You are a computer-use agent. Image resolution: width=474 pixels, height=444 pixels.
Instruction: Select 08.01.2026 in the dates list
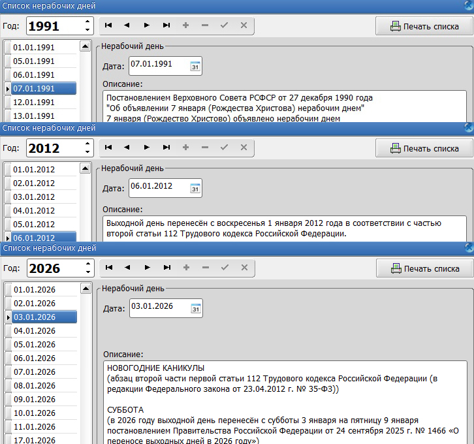(x=34, y=385)
